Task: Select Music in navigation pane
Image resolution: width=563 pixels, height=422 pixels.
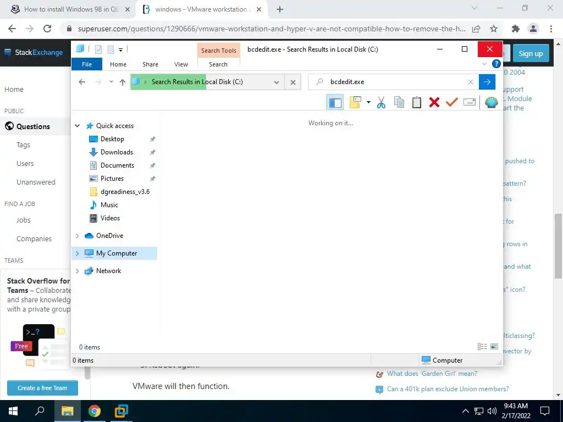Action: [109, 205]
